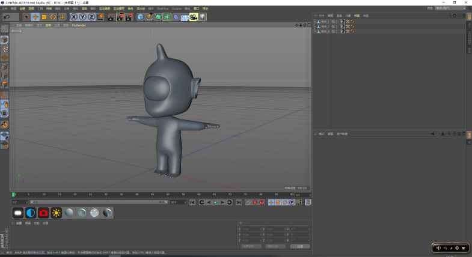Viewport: 472px width, 257px height.
Task: Toggle the Z axis lock
Action: pyautogui.click(x=91, y=17)
